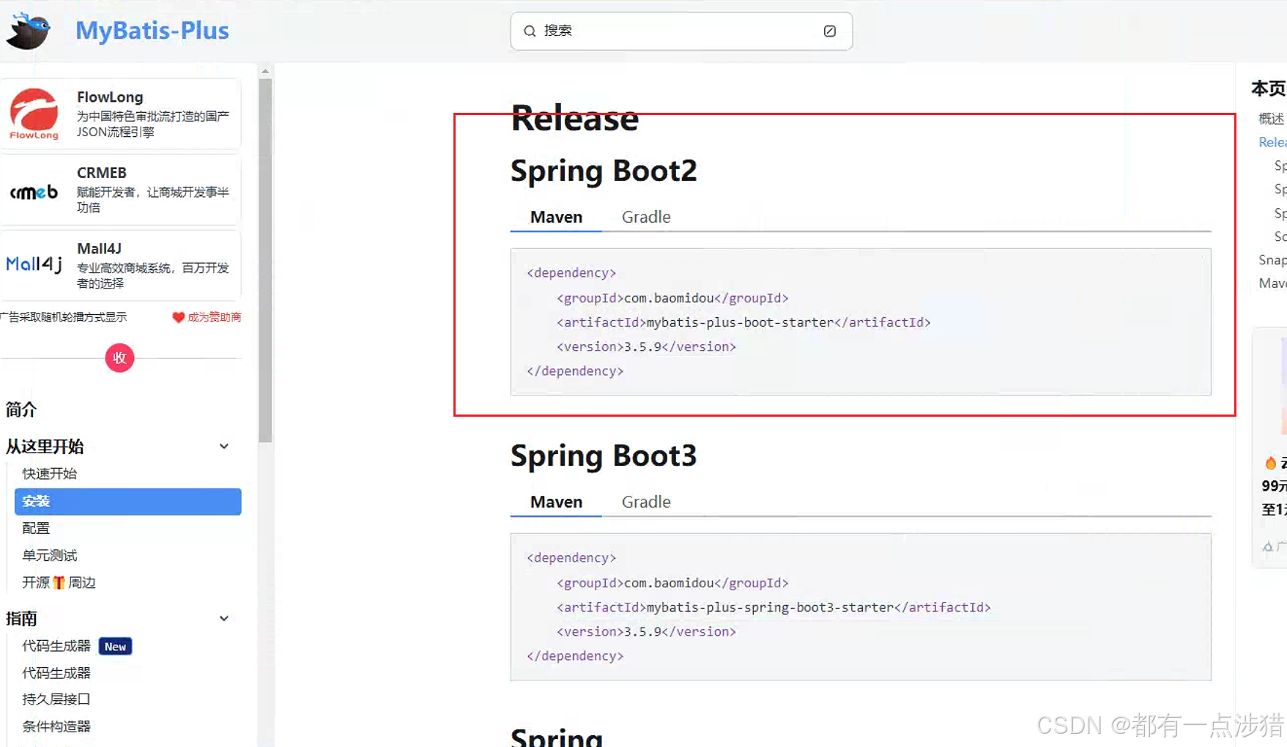1287x747 pixels.
Task: Click the Spring Boot3 heading
Action: point(604,456)
